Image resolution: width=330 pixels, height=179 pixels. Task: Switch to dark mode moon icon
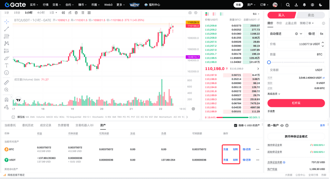pos(320,5)
